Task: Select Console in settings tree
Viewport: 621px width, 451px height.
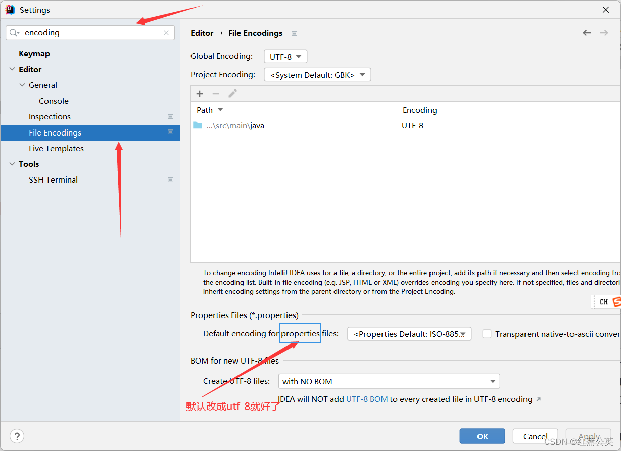Action: click(x=54, y=101)
